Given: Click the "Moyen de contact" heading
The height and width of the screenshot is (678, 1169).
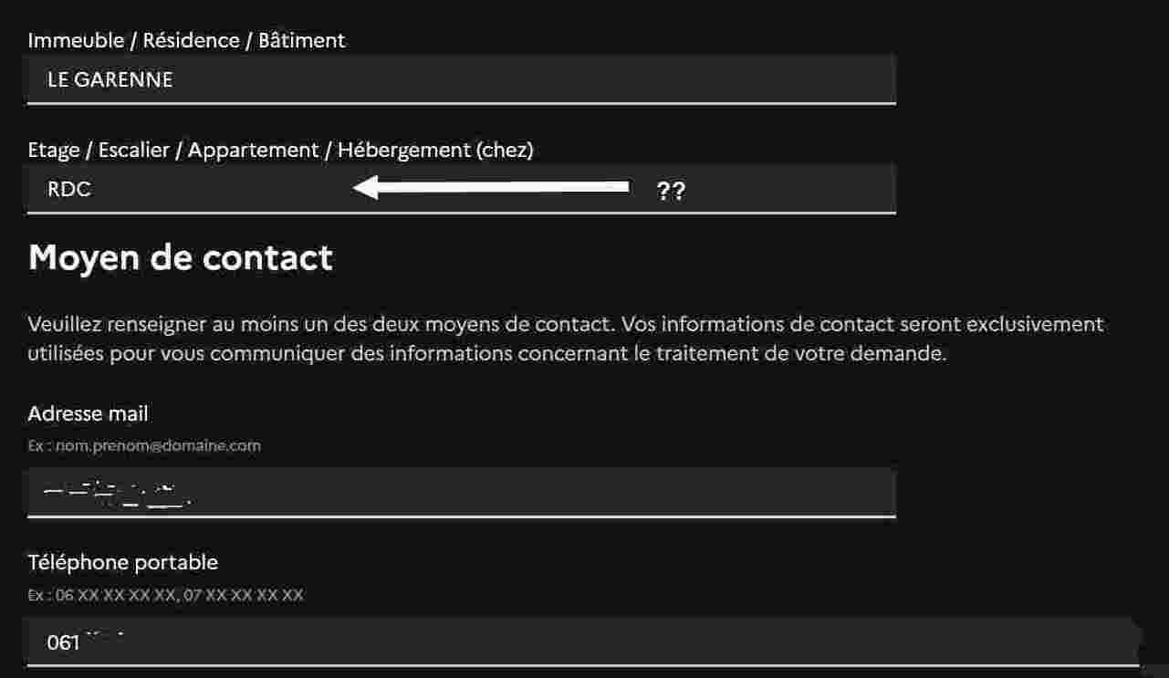Looking at the screenshot, I should pos(181,258).
